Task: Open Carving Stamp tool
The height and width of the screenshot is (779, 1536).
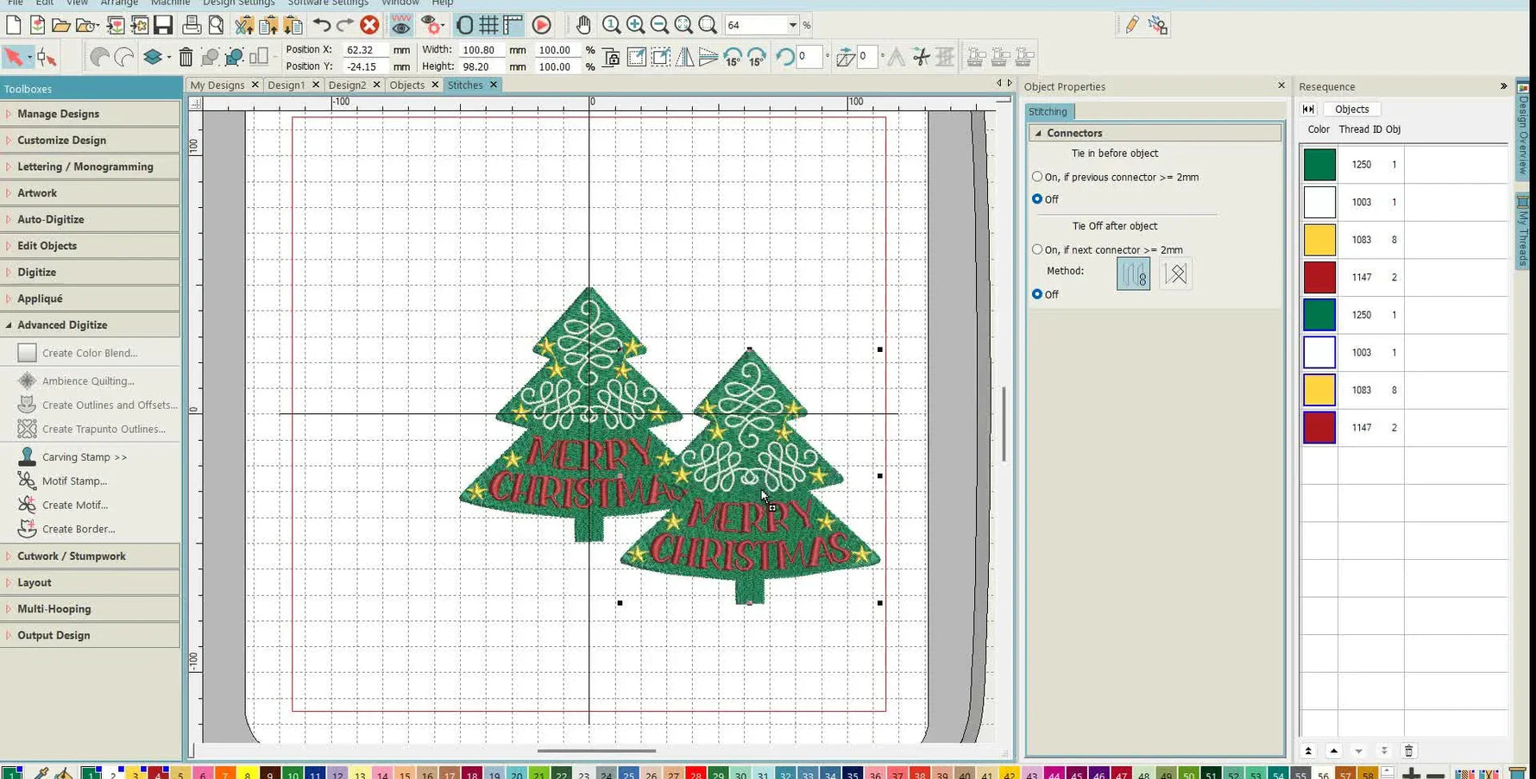Action: (85, 457)
